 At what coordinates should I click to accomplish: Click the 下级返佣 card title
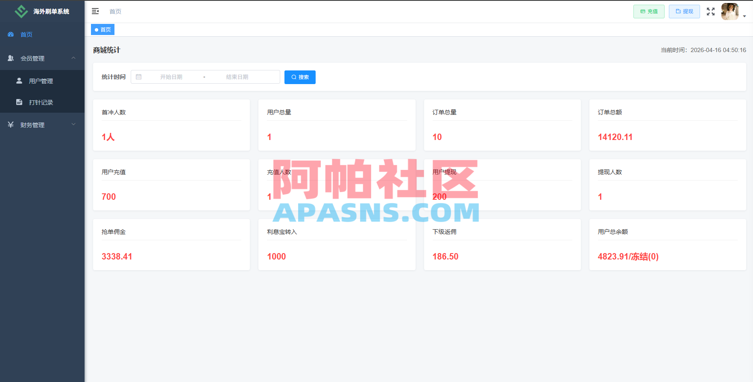444,232
